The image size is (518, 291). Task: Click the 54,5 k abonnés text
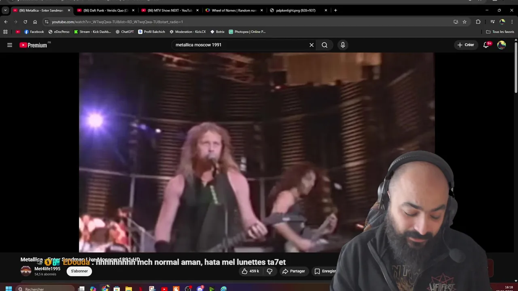pos(45,274)
